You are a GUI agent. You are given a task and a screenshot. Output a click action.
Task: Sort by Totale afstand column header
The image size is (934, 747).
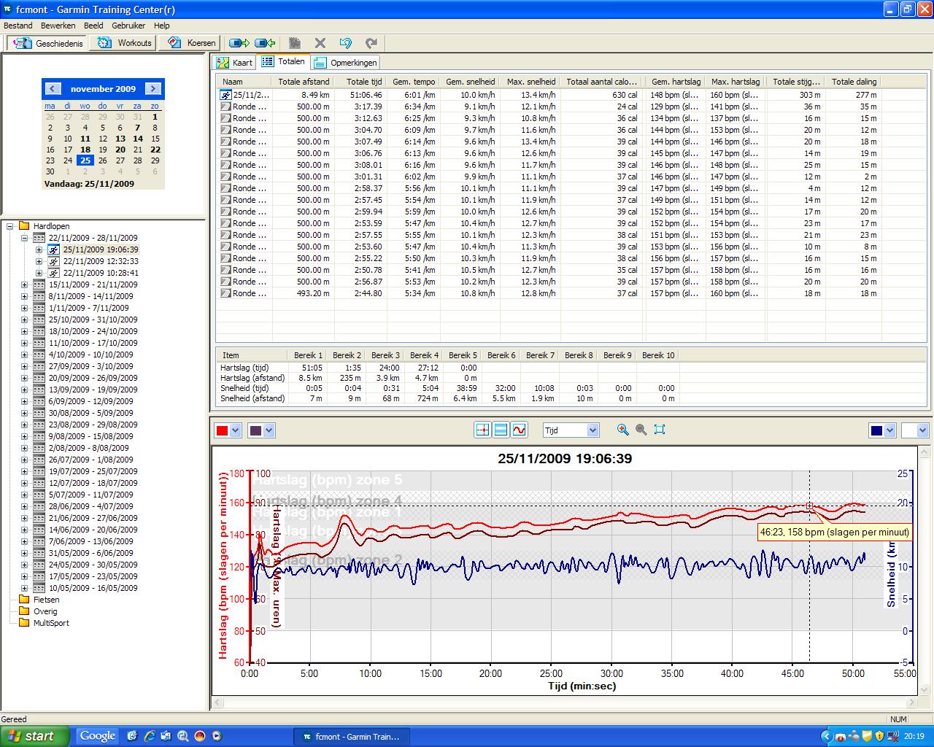point(304,82)
